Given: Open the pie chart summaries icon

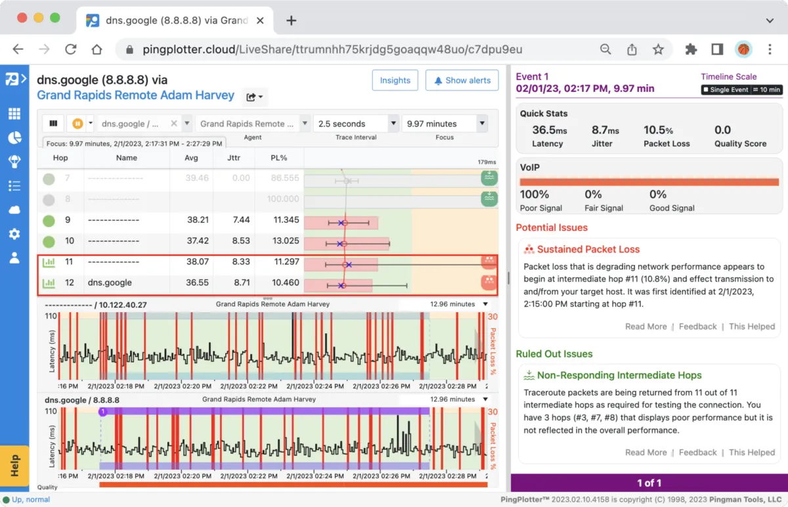Looking at the screenshot, I should pos(14,138).
